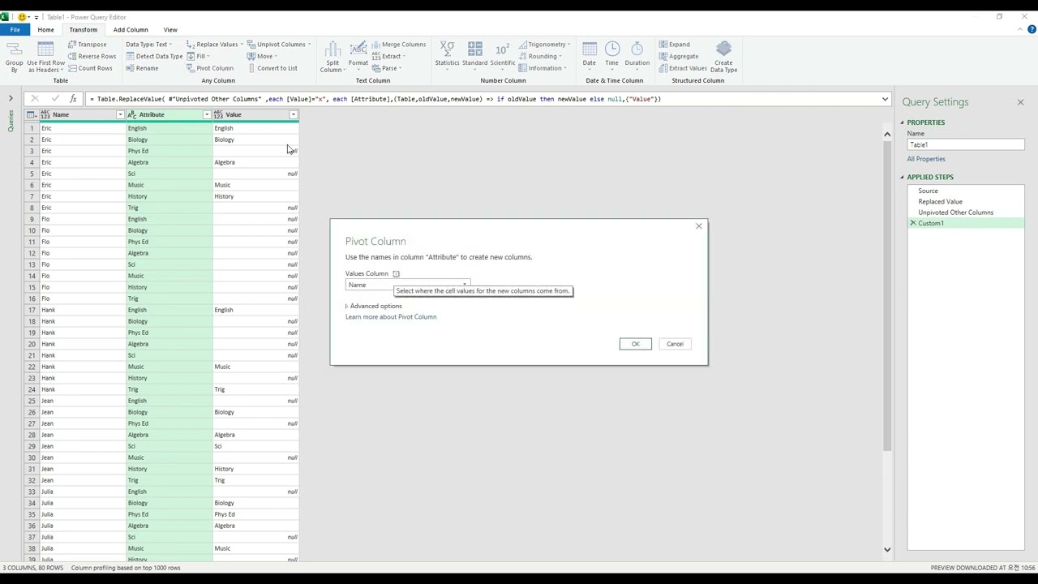
Task: Click the fx formula button
Action: tap(72, 99)
